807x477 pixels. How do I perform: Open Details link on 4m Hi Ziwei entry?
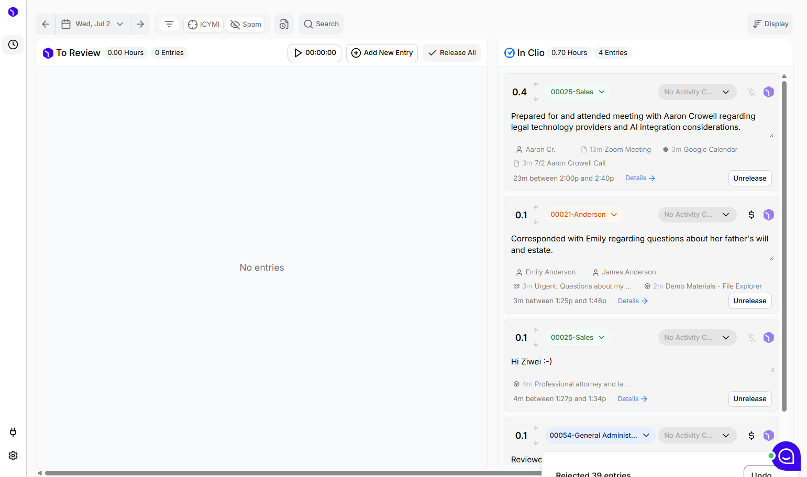click(632, 399)
